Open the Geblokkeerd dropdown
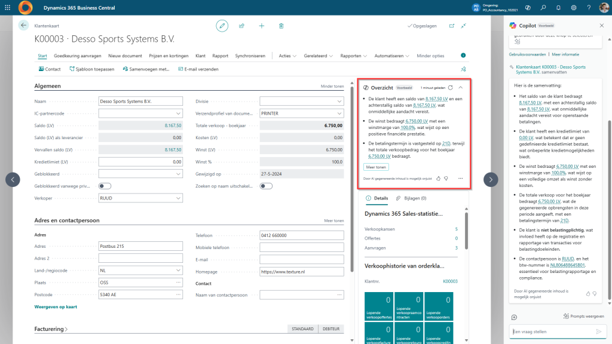 pos(178,174)
